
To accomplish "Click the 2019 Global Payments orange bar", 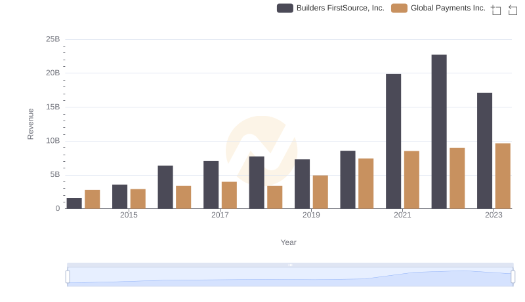I will click(x=320, y=192).
